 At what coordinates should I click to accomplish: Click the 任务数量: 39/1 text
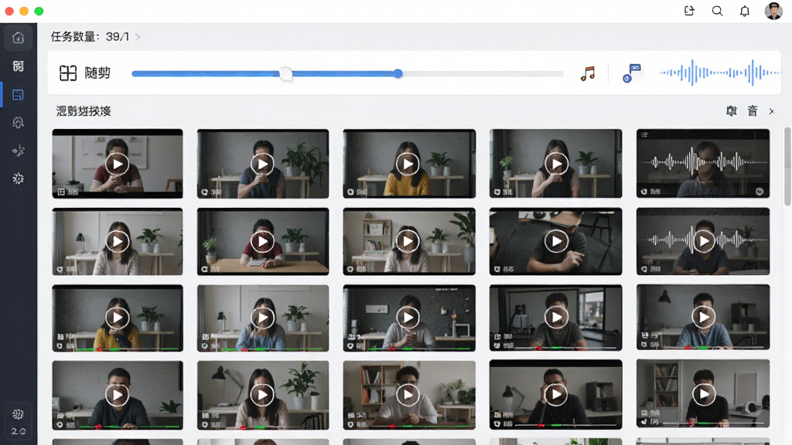pyautogui.click(x=90, y=37)
